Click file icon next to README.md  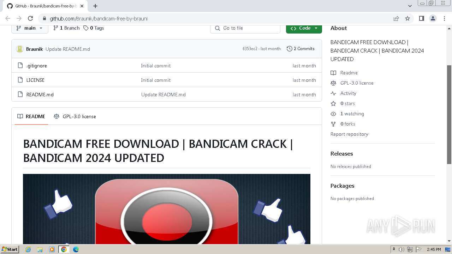pyautogui.click(x=20, y=95)
